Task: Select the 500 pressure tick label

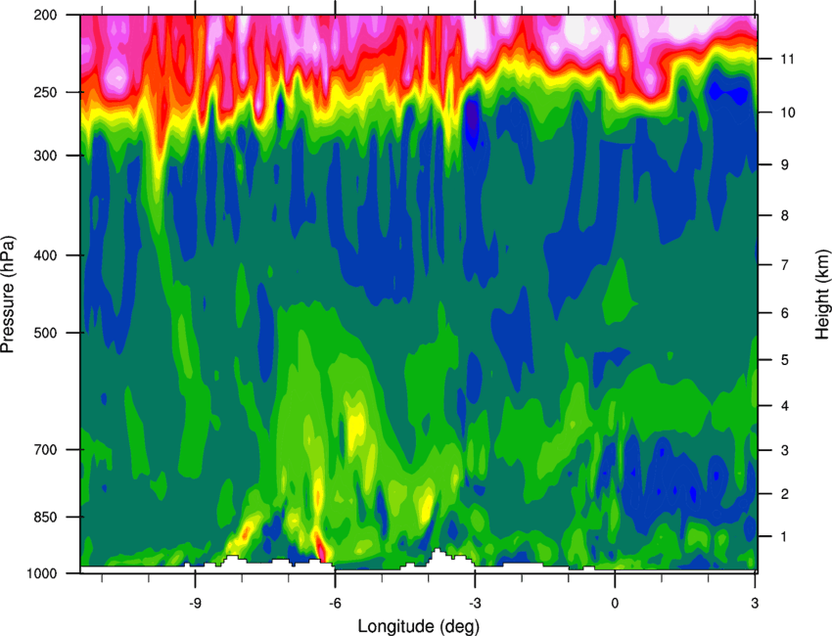Action: coord(45,333)
